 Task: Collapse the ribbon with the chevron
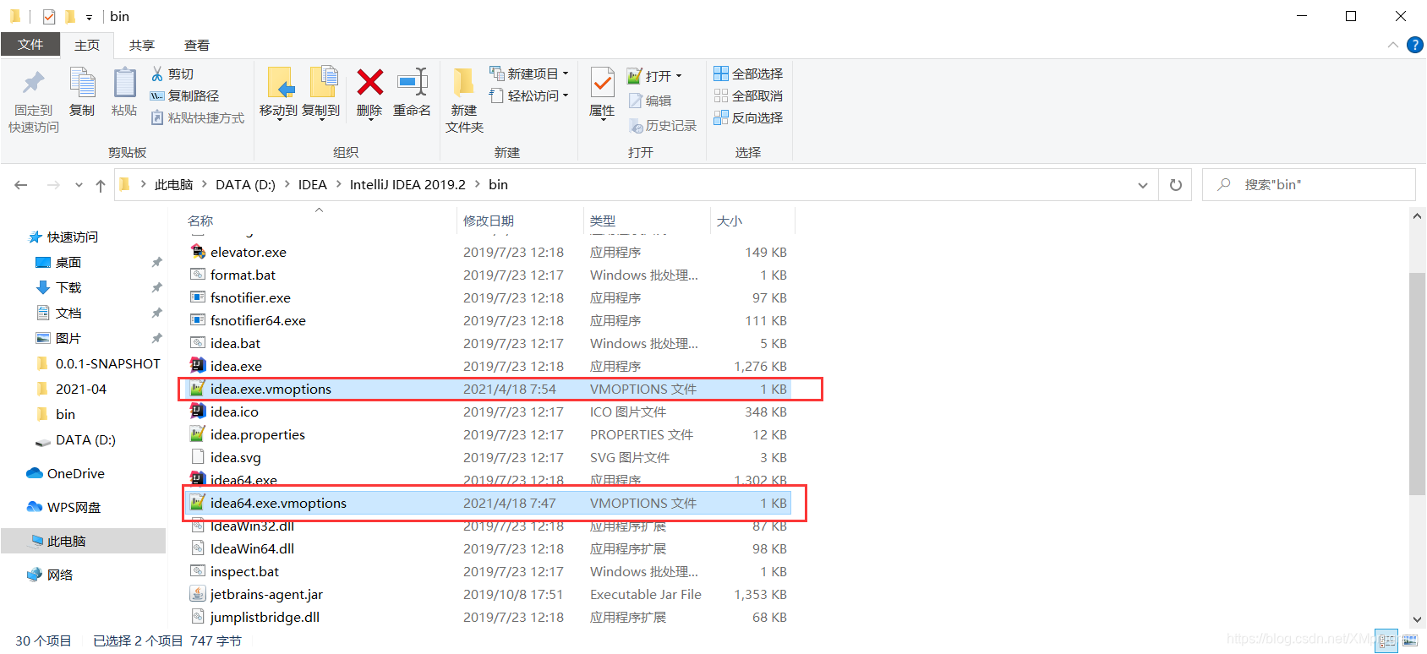[x=1393, y=45]
